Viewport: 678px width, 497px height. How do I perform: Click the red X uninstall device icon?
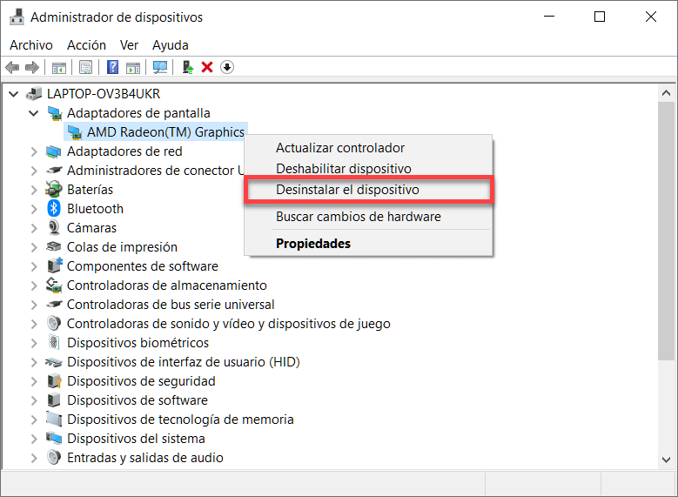pos(207,68)
